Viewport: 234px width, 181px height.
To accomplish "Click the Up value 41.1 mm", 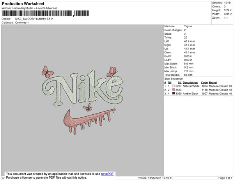I will coord(190,49).
